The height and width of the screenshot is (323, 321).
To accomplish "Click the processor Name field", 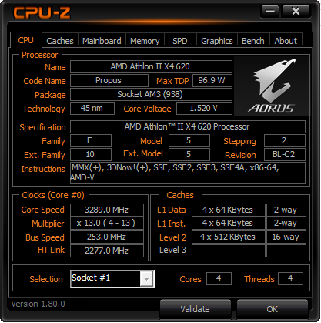I will point(151,67).
